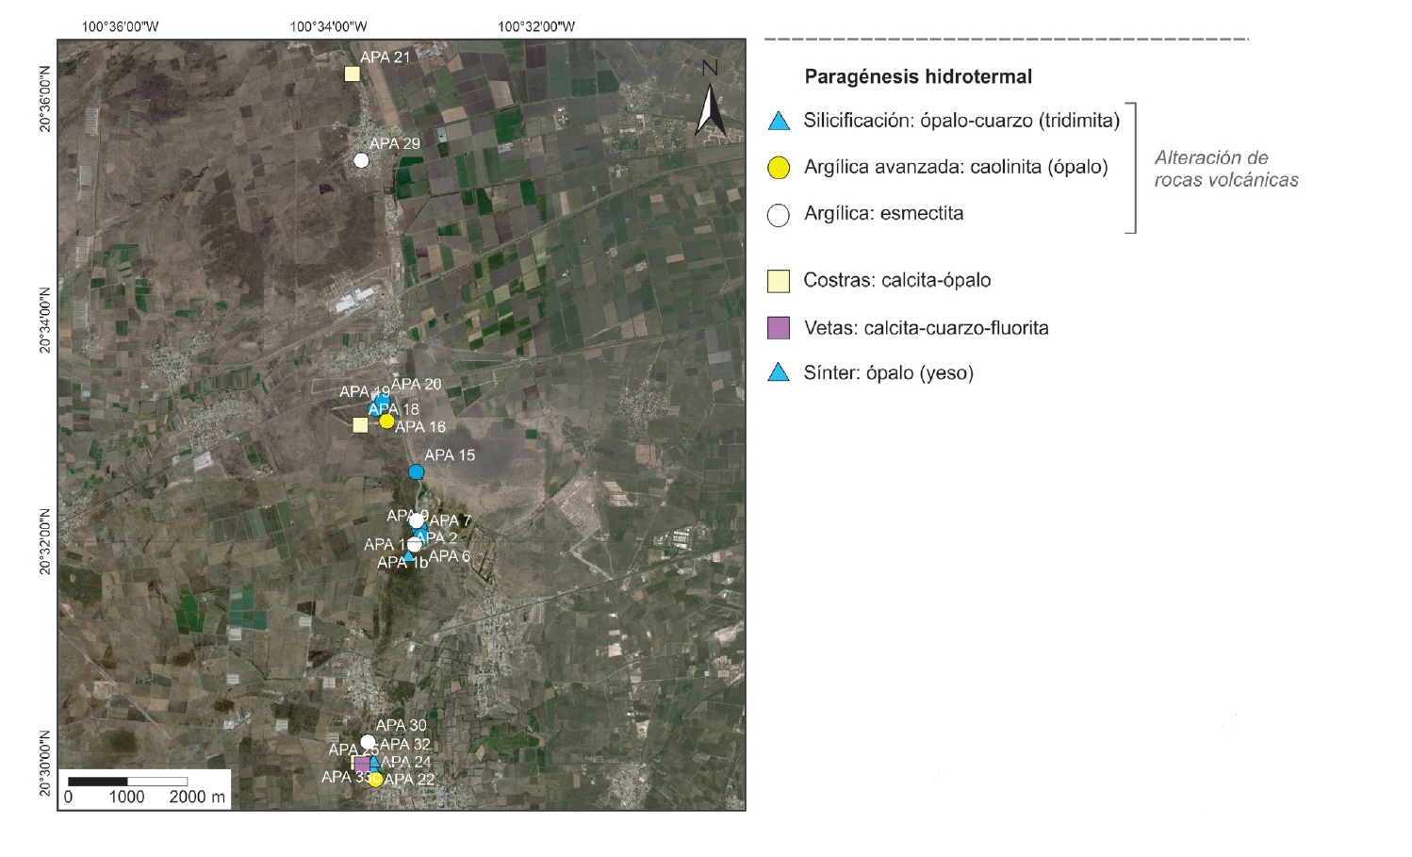The width and height of the screenshot is (1412, 857).
Task: Select the white circle marker at APA 29
Action: [361, 160]
